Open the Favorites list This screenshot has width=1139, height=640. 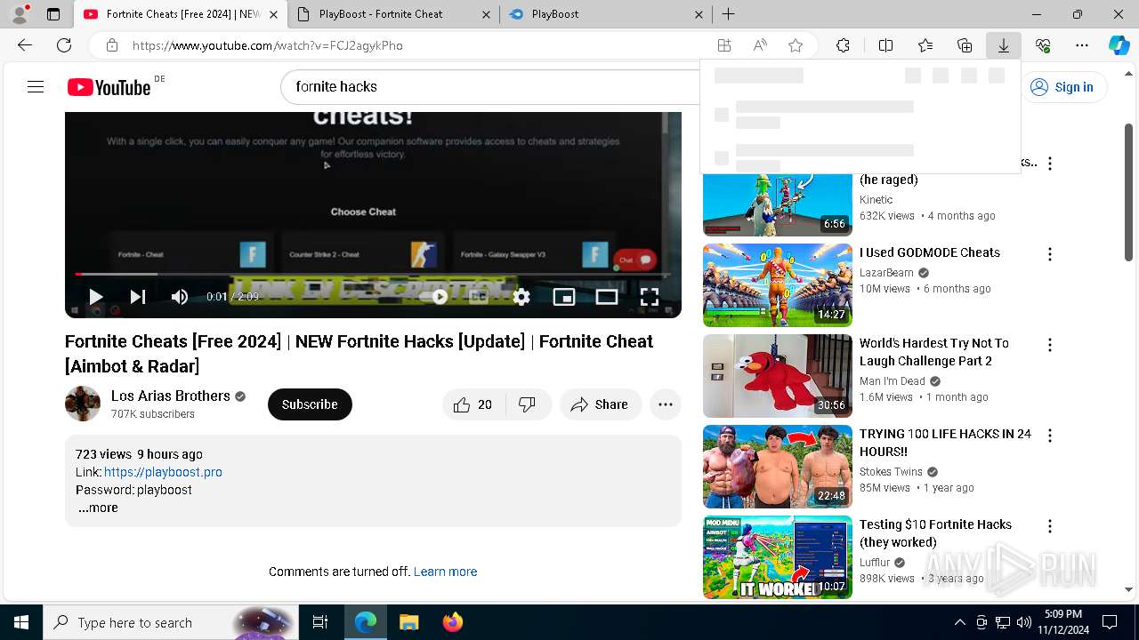(x=925, y=45)
